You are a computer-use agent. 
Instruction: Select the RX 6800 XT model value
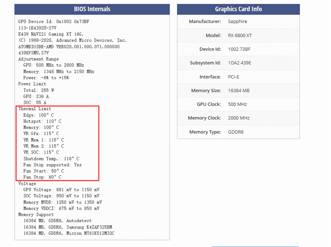click(240, 35)
